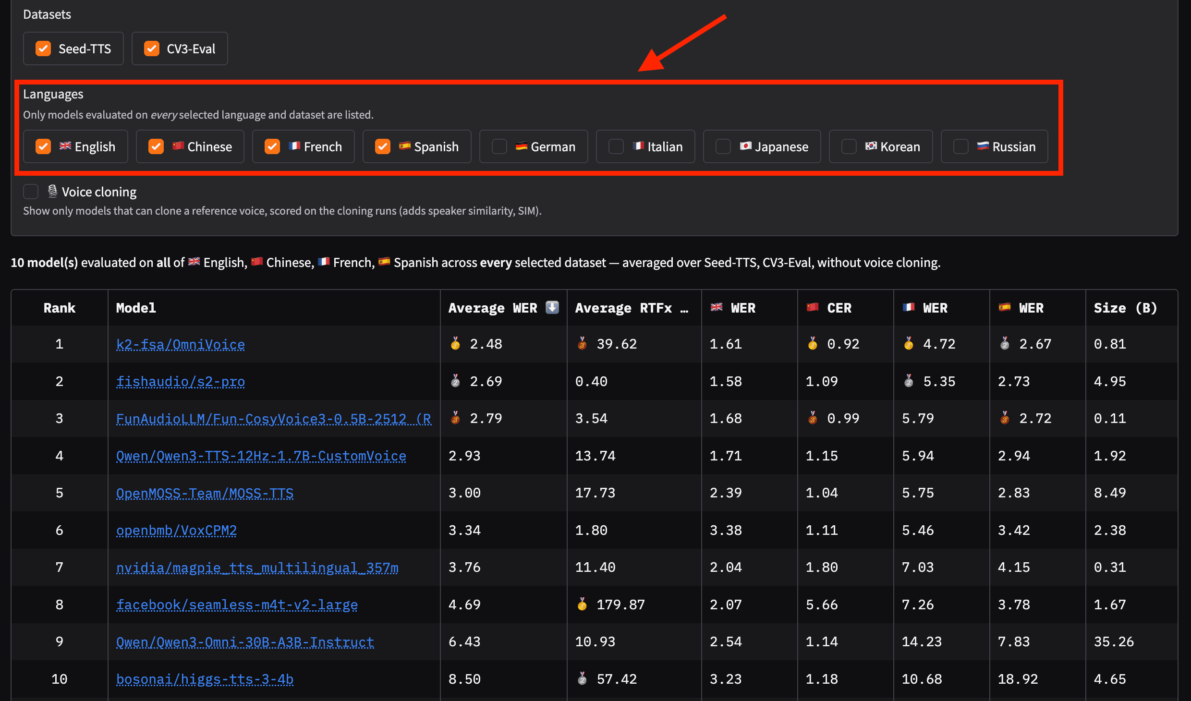This screenshot has width=1191, height=701.
Task: Click the Spain flag next to Spanish option
Action: point(405,146)
